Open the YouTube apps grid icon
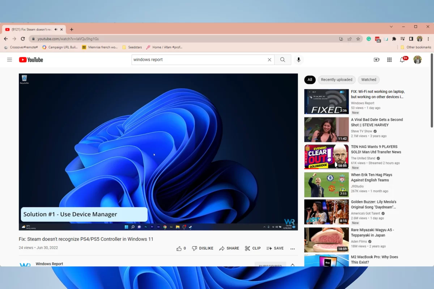This screenshot has height=289, width=434. [x=390, y=60]
